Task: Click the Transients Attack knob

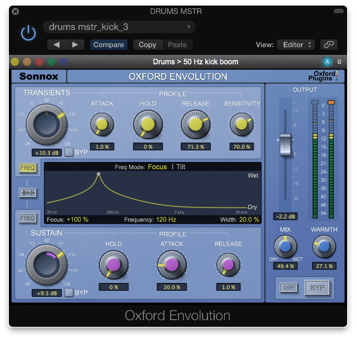Action: [x=102, y=124]
